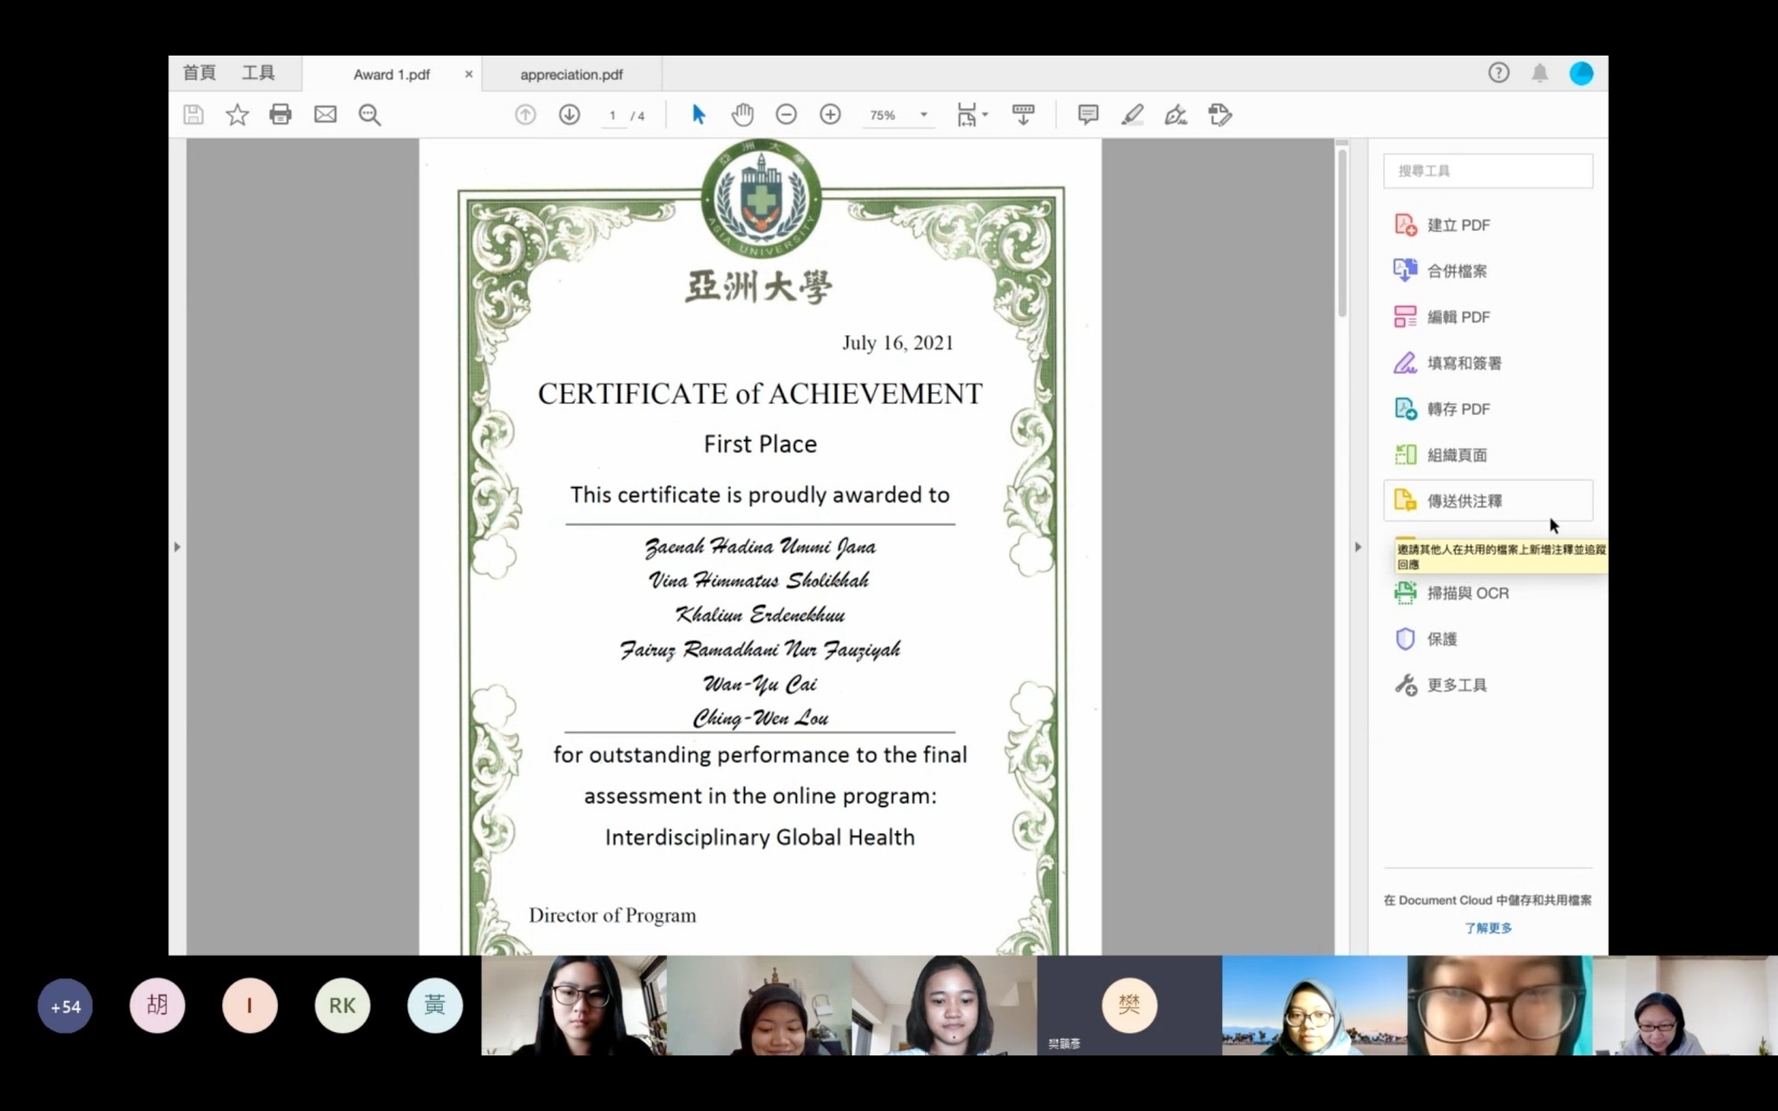Select the 胡 participant avatar
The image size is (1778, 1111).
pos(157,1005)
